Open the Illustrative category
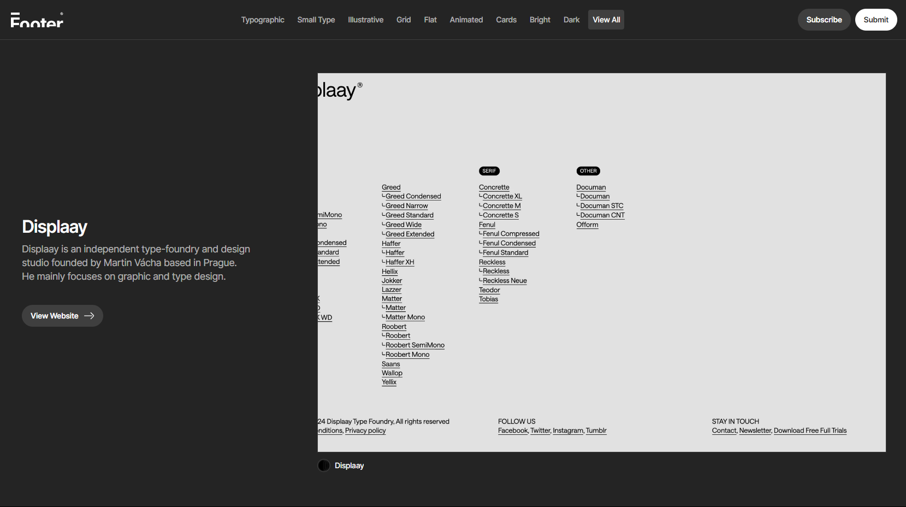This screenshot has width=906, height=507. tap(365, 20)
